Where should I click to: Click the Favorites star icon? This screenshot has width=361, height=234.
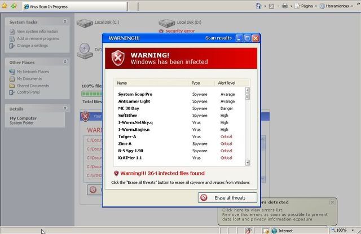point(5,6)
